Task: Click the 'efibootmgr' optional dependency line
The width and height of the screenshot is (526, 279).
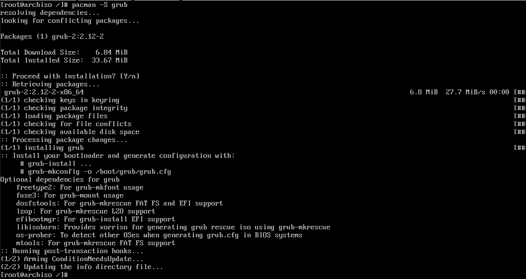Action: [95, 219]
